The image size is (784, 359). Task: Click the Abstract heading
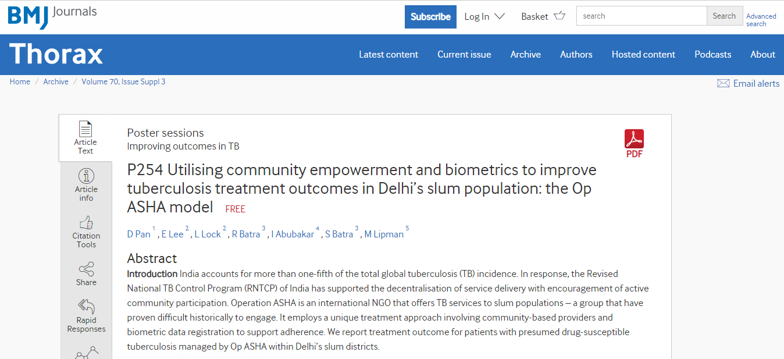[x=152, y=258]
